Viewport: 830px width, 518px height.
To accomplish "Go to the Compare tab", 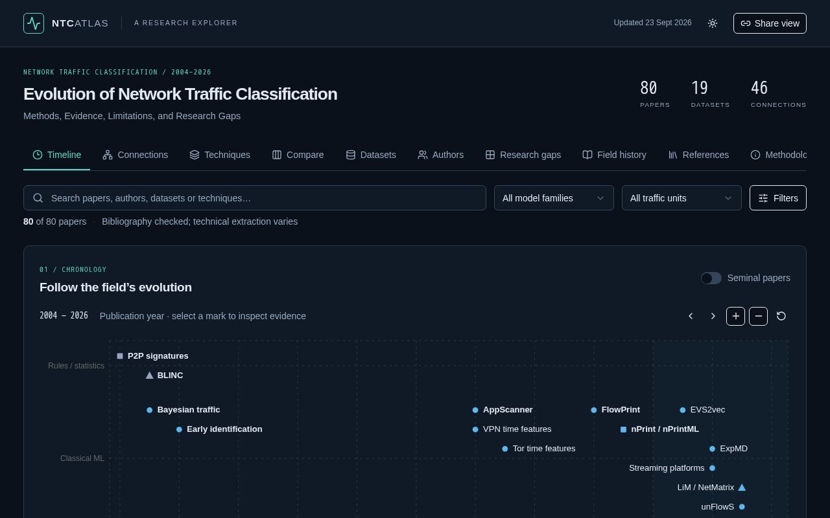I will (x=298, y=155).
